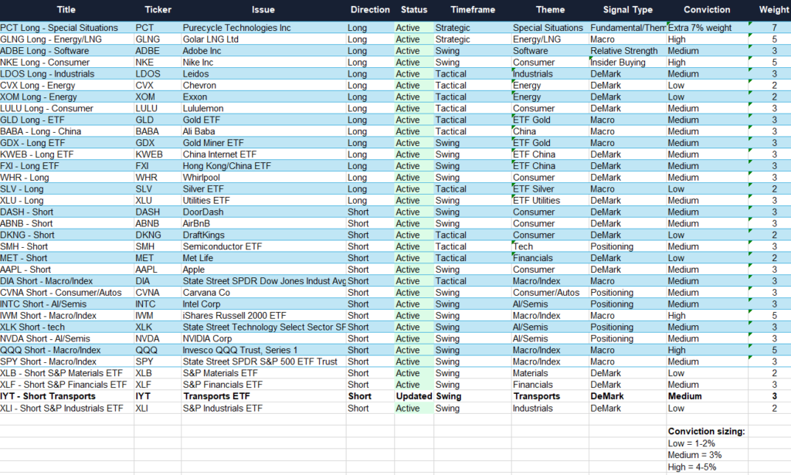Viewport: 791px width, 475px height.
Task: Select the 'Whirlpool' issue cell
Action: click(x=263, y=178)
